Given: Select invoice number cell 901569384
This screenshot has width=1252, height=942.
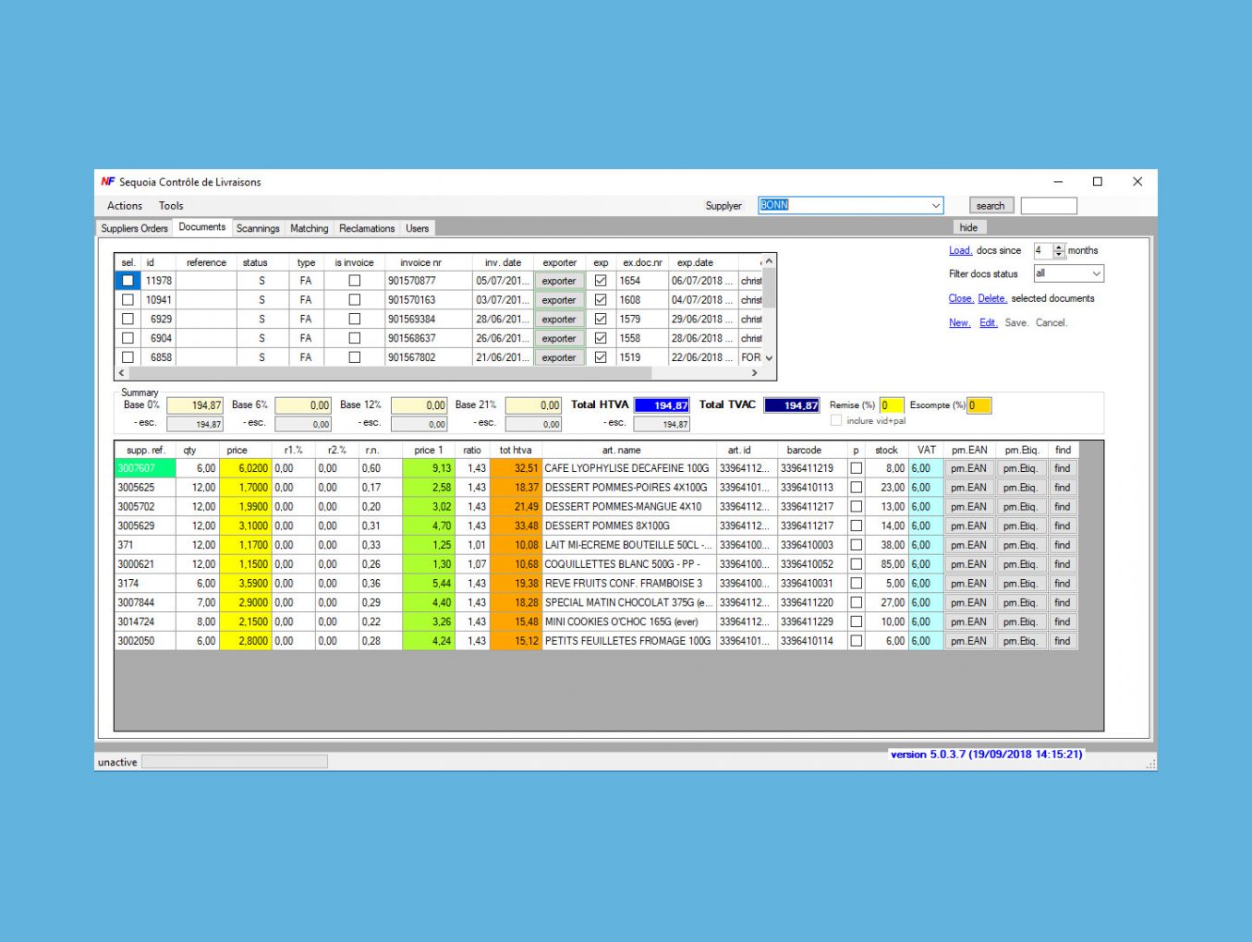Looking at the screenshot, I should click(428, 319).
